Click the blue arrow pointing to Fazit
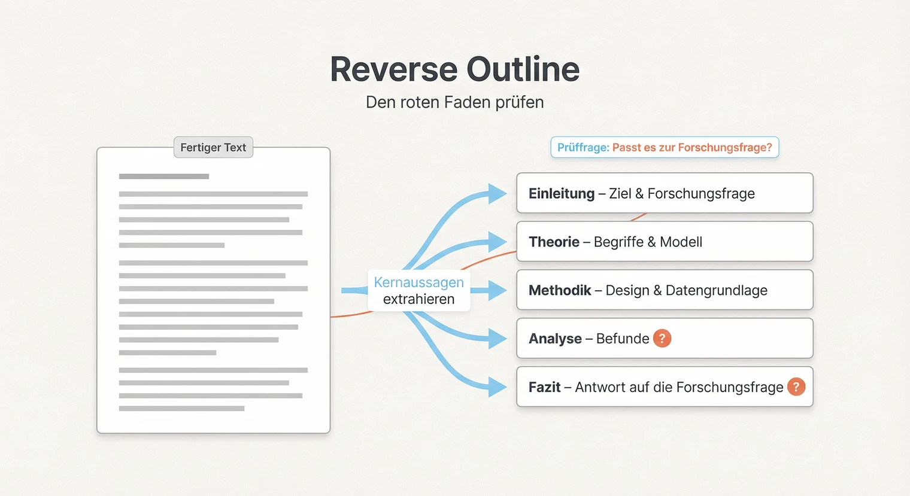The image size is (910, 496). 497,387
